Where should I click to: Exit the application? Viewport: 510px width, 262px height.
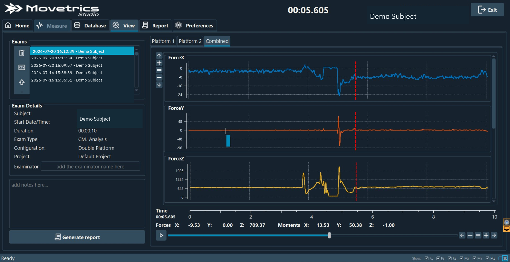click(x=487, y=10)
